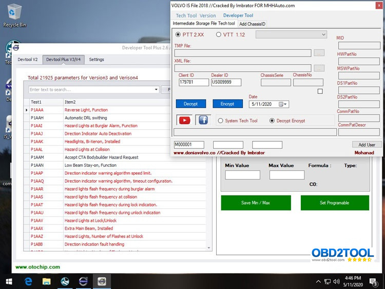Viewport: 385px width, 289px height.
Task: Open the Recycle Bin desktop icon
Action: pyautogui.click(x=14, y=15)
